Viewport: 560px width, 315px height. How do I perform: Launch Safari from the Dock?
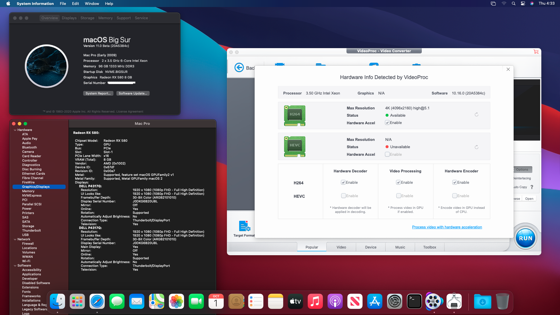point(97,301)
